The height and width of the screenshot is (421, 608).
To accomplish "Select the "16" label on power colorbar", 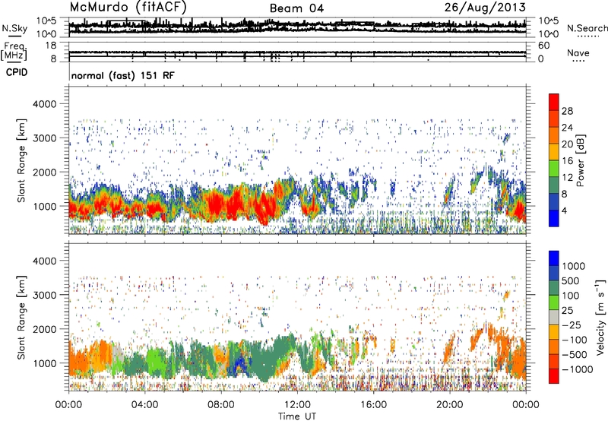I will click(567, 161).
